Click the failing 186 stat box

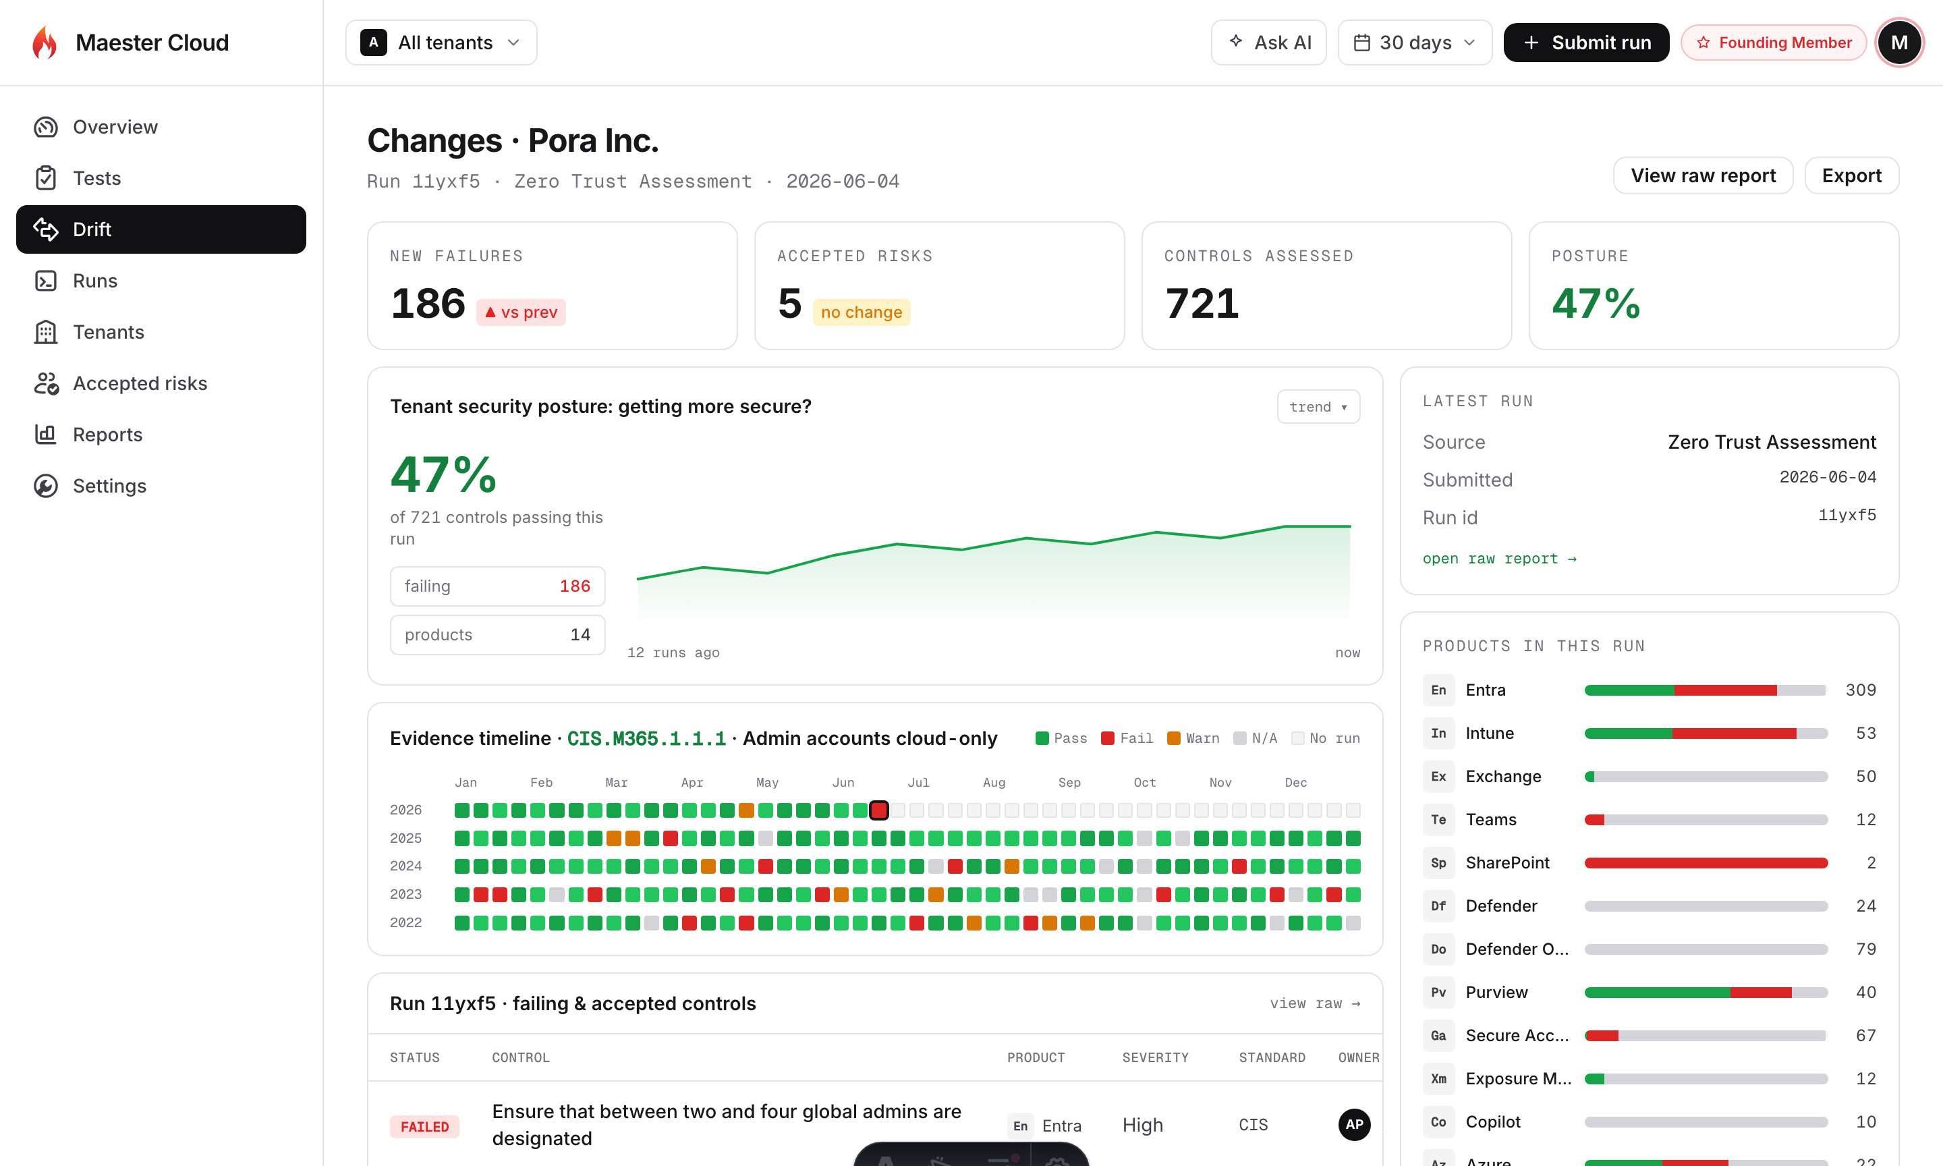[x=497, y=586]
